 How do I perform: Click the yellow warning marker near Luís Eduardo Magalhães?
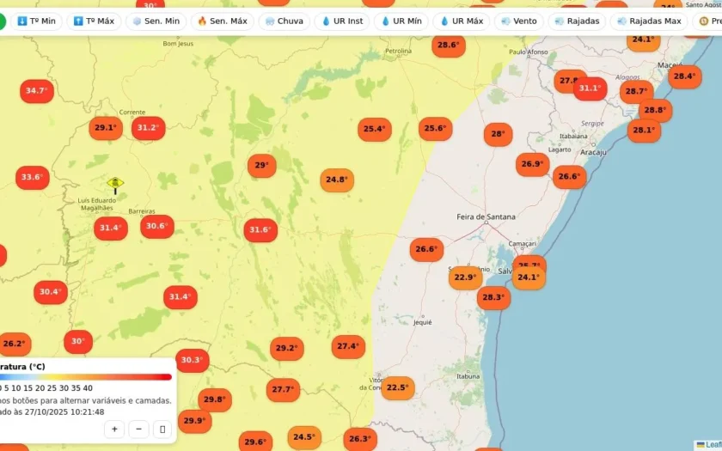point(115,185)
